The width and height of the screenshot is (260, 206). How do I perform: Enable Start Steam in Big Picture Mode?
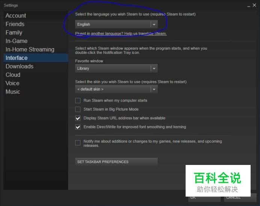click(78, 109)
